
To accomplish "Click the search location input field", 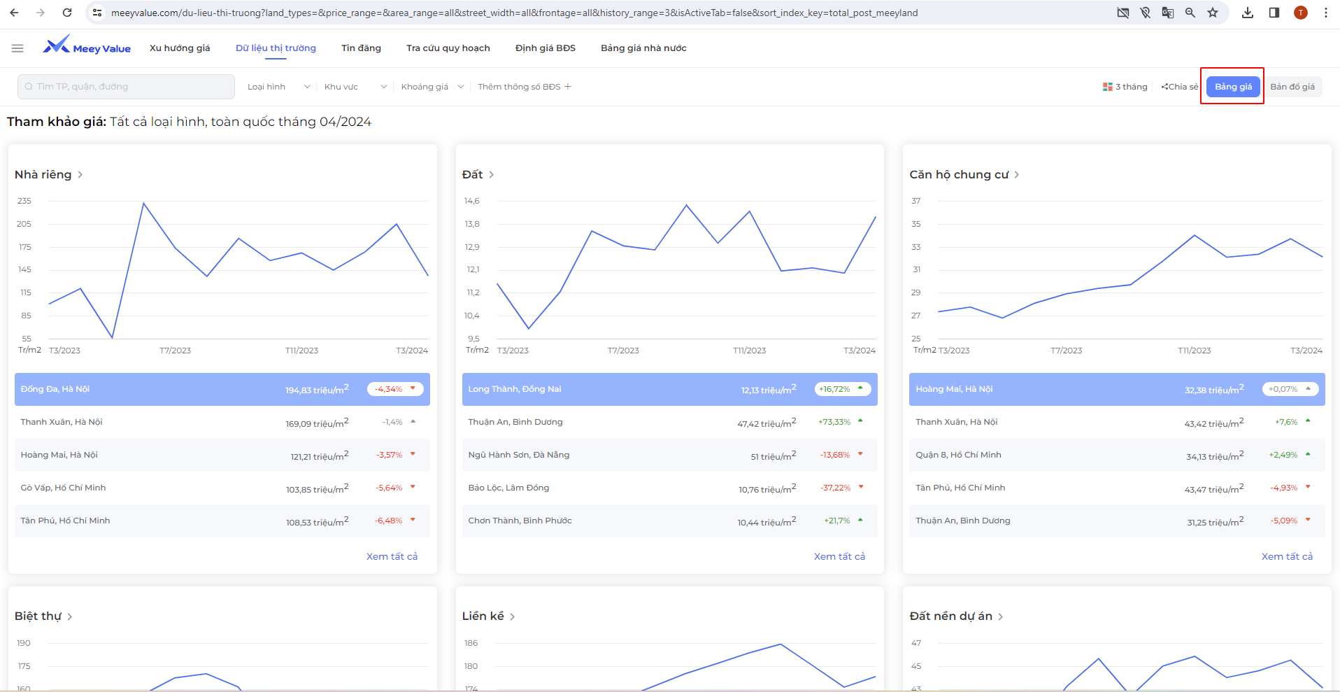I will tap(126, 87).
